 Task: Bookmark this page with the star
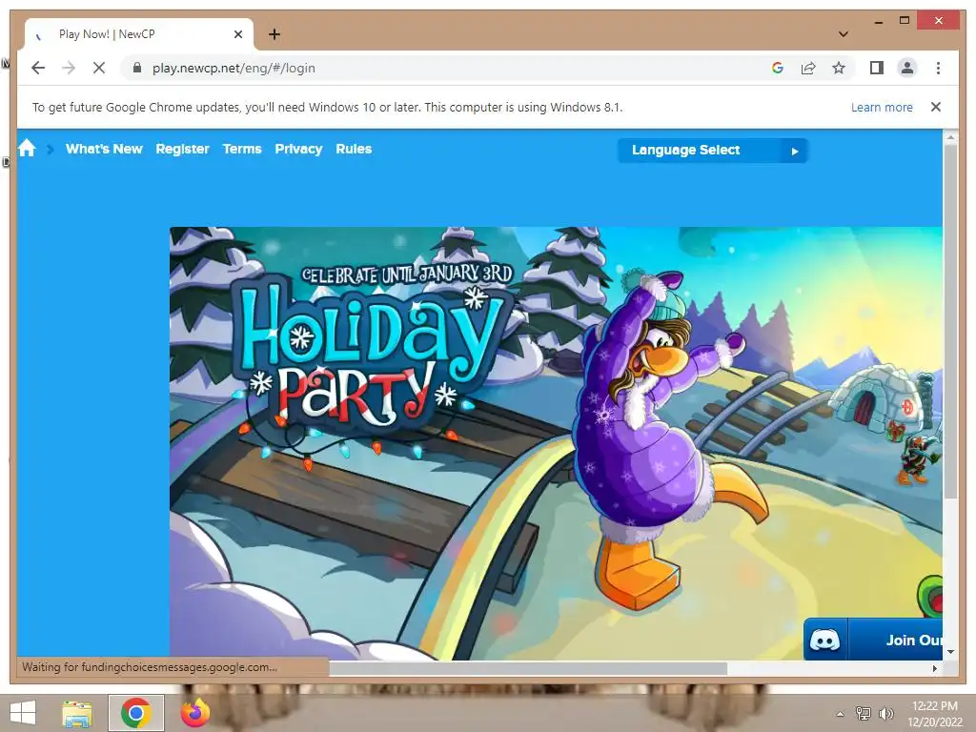(839, 68)
